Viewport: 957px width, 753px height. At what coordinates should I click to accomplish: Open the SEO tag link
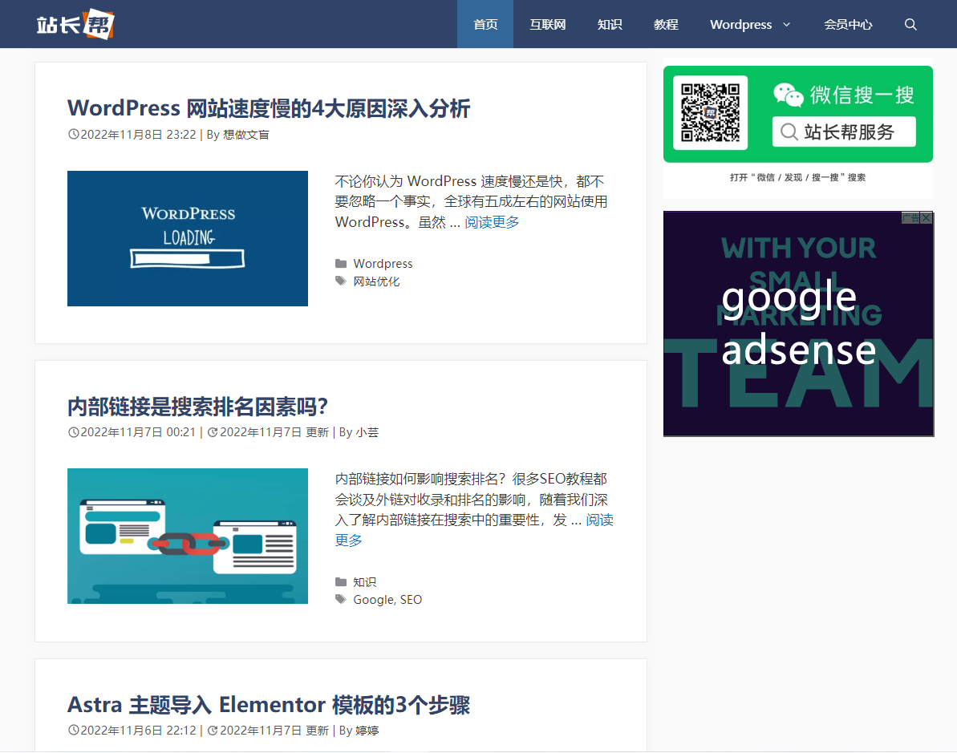pyautogui.click(x=411, y=600)
